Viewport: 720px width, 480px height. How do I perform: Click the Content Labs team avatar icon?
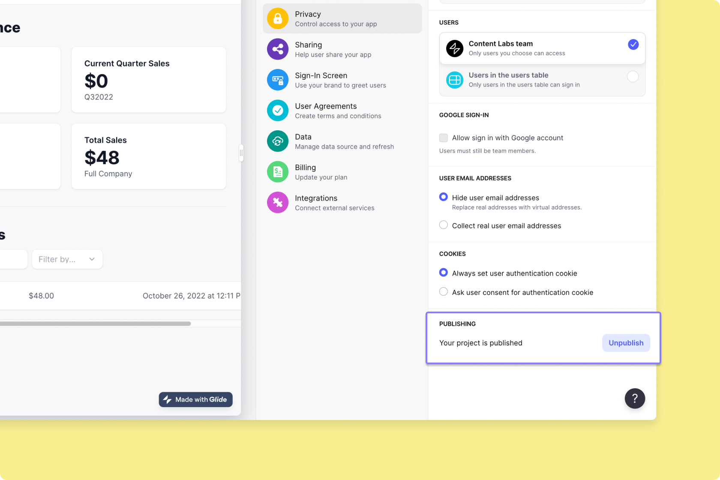(454, 48)
